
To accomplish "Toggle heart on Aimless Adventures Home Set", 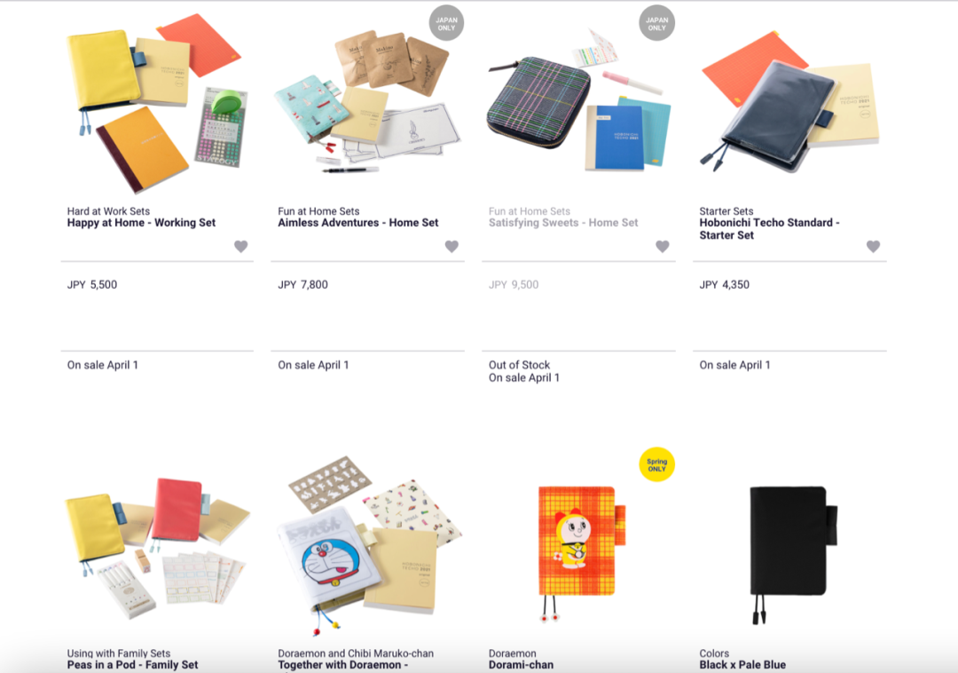I will (452, 246).
